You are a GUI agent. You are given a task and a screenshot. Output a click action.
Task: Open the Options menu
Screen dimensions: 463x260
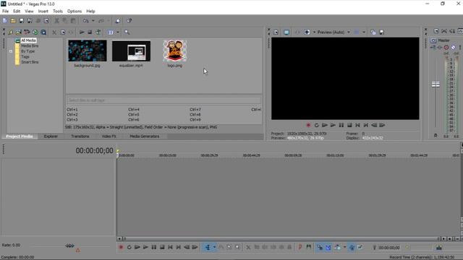(75, 12)
